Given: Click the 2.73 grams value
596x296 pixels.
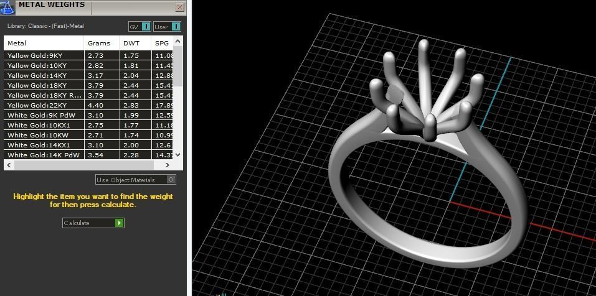Looking at the screenshot, I should pos(95,55).
